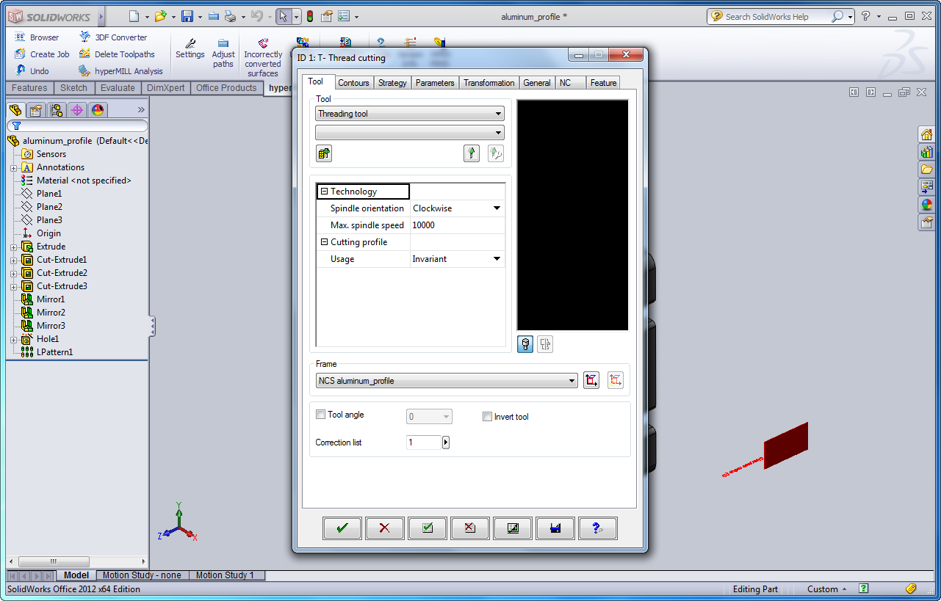Click the green checkmark OK button
Screen dimensions: 941x601
(342, 528)
